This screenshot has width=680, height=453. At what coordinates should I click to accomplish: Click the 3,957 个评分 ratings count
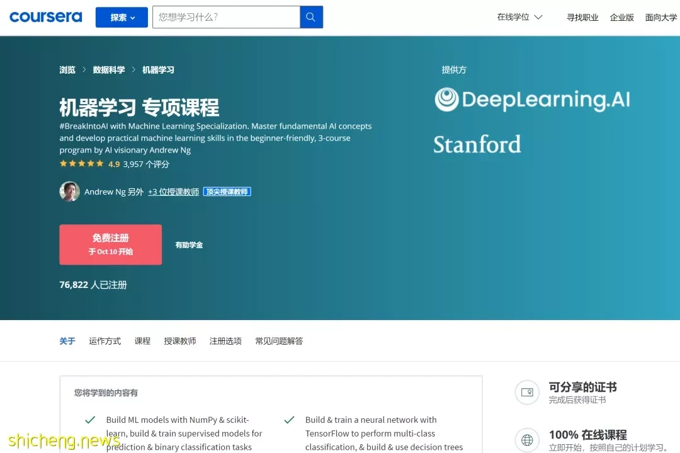[x=146, y=164]
